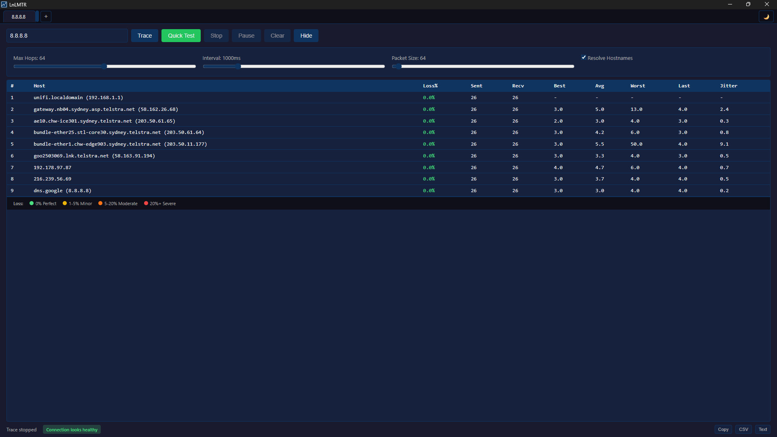Screen dimensions: 777x437
Task: Toggle the theme using the moon icon
Action: pyautogui.click(x=766, y=17)
